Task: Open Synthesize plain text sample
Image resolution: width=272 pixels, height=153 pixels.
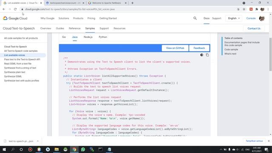Action: 15,72
